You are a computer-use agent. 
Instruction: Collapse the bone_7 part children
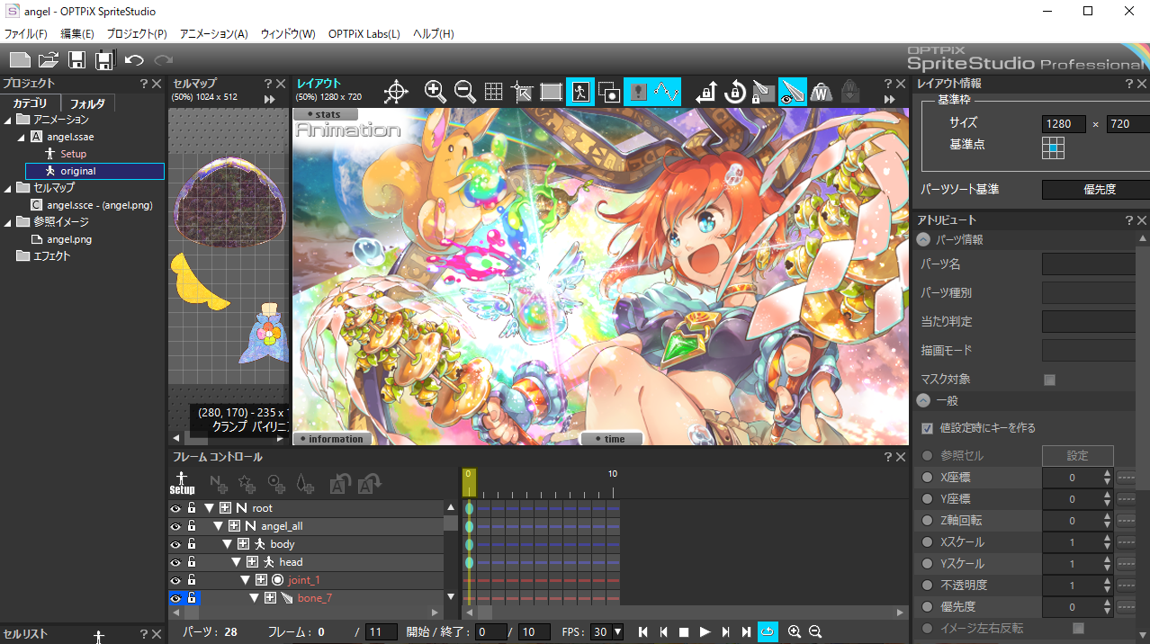pyautogui.click(x=255, y=598)
